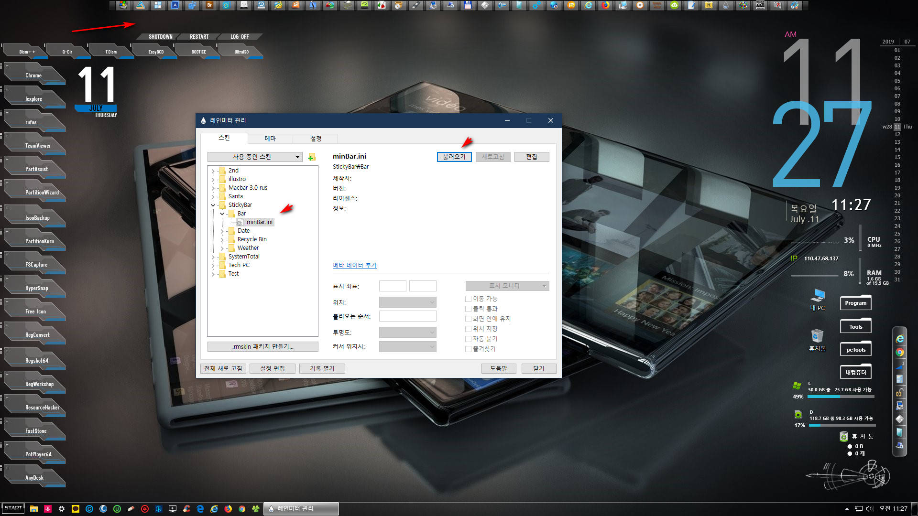Open the settings gear icon in the taskbar
The image size is (918, 516).
pyautogui.click(x=62, y=509)
